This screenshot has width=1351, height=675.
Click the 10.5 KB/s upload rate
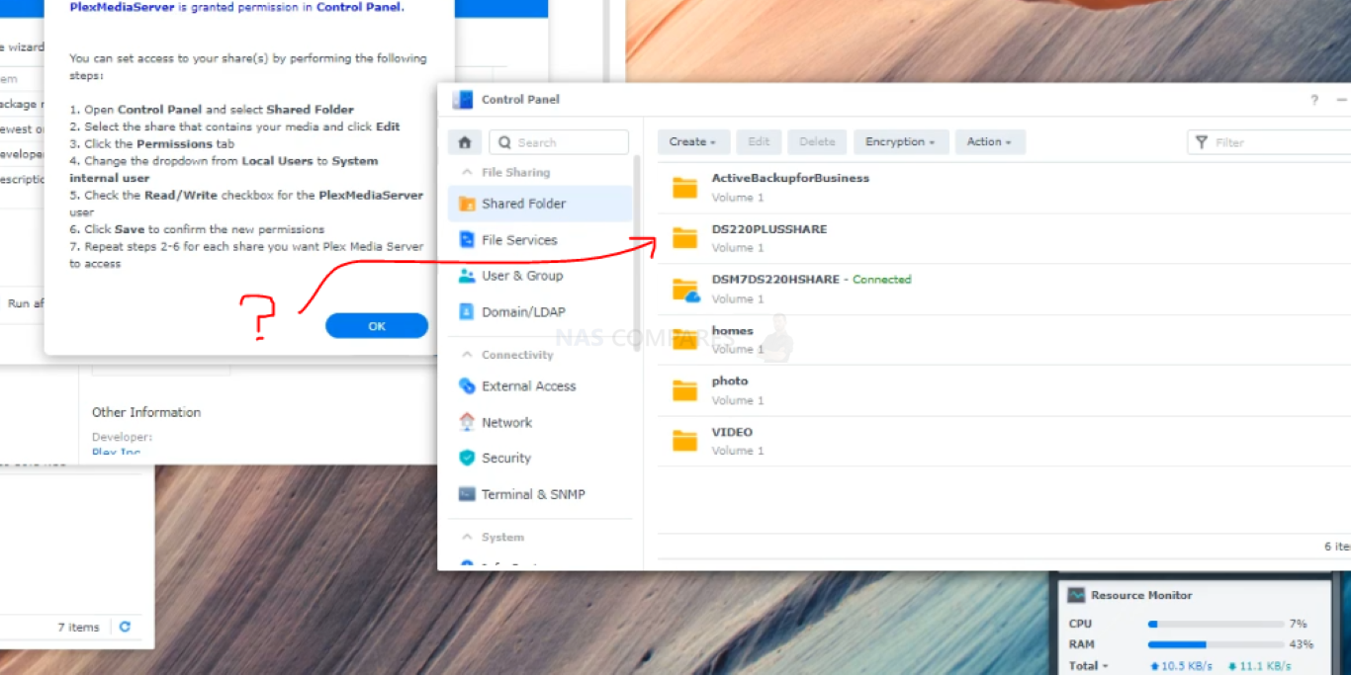1187,666
